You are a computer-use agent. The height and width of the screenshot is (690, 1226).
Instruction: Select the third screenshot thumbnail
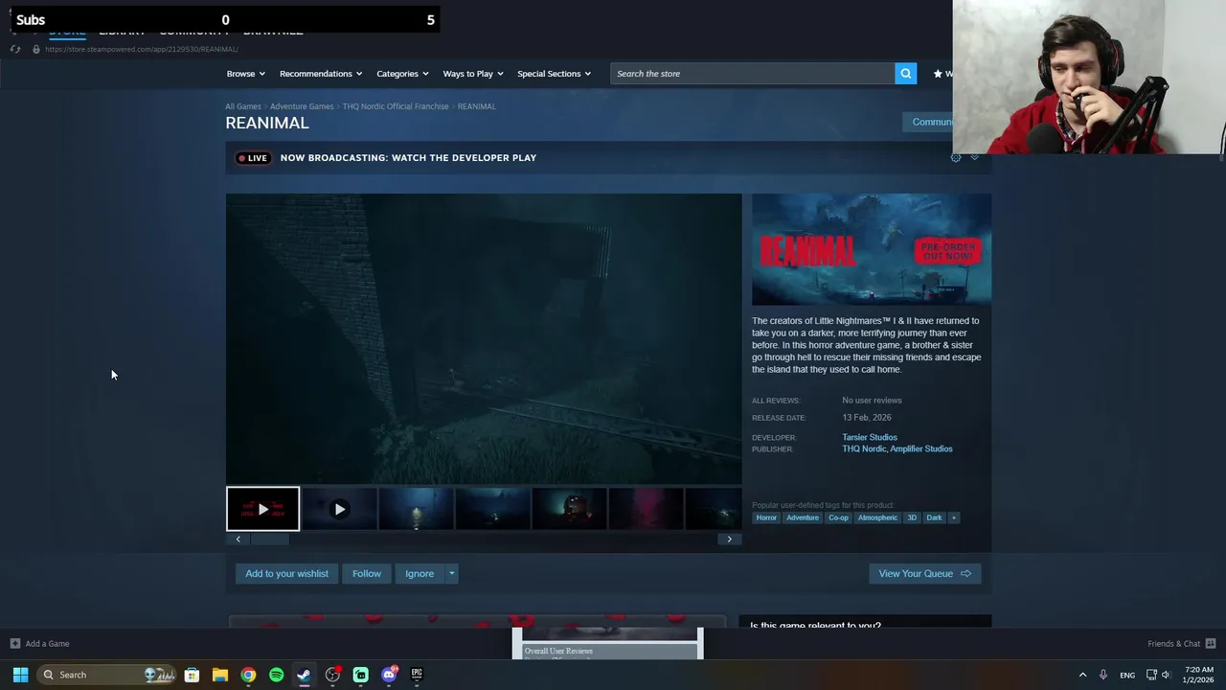tap(416, 509)
